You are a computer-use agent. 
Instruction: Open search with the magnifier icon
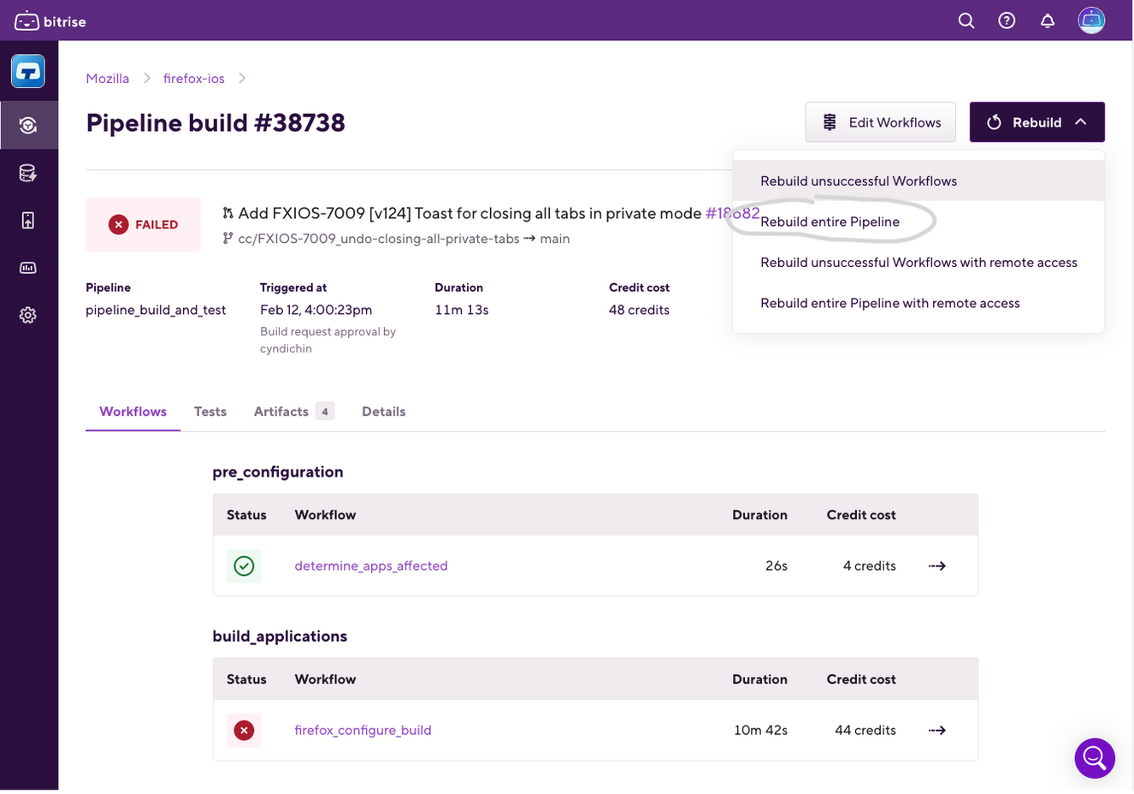click(966, 21)
